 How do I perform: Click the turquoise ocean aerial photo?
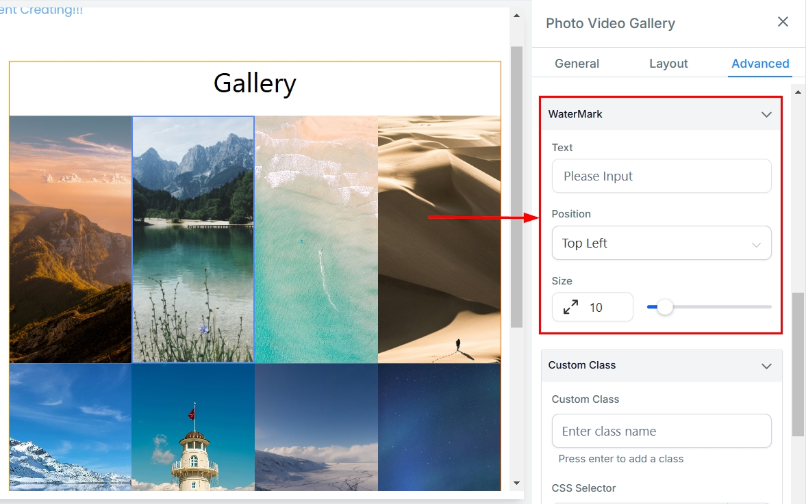(316, 239)
